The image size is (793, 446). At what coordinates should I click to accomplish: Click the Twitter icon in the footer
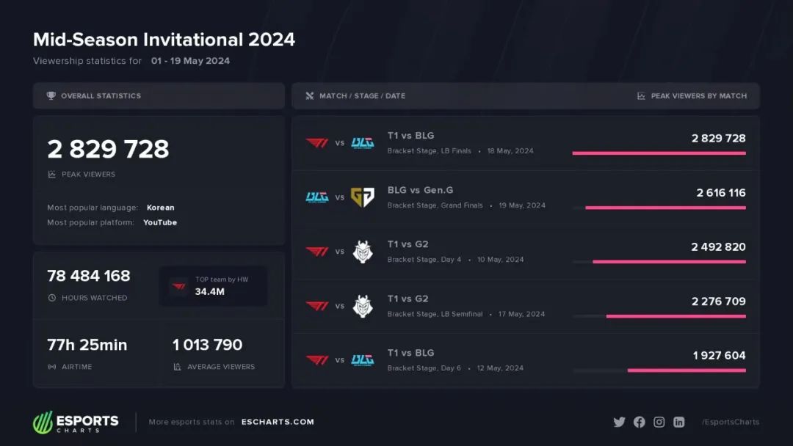[x=619, y=422]
